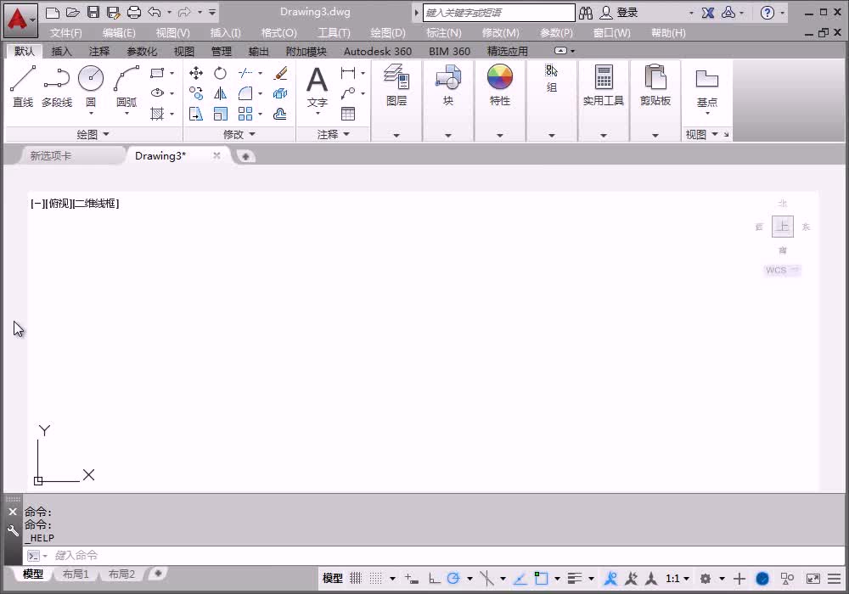Open the Clipboard (剪贴板) panel

coord(655,85)
